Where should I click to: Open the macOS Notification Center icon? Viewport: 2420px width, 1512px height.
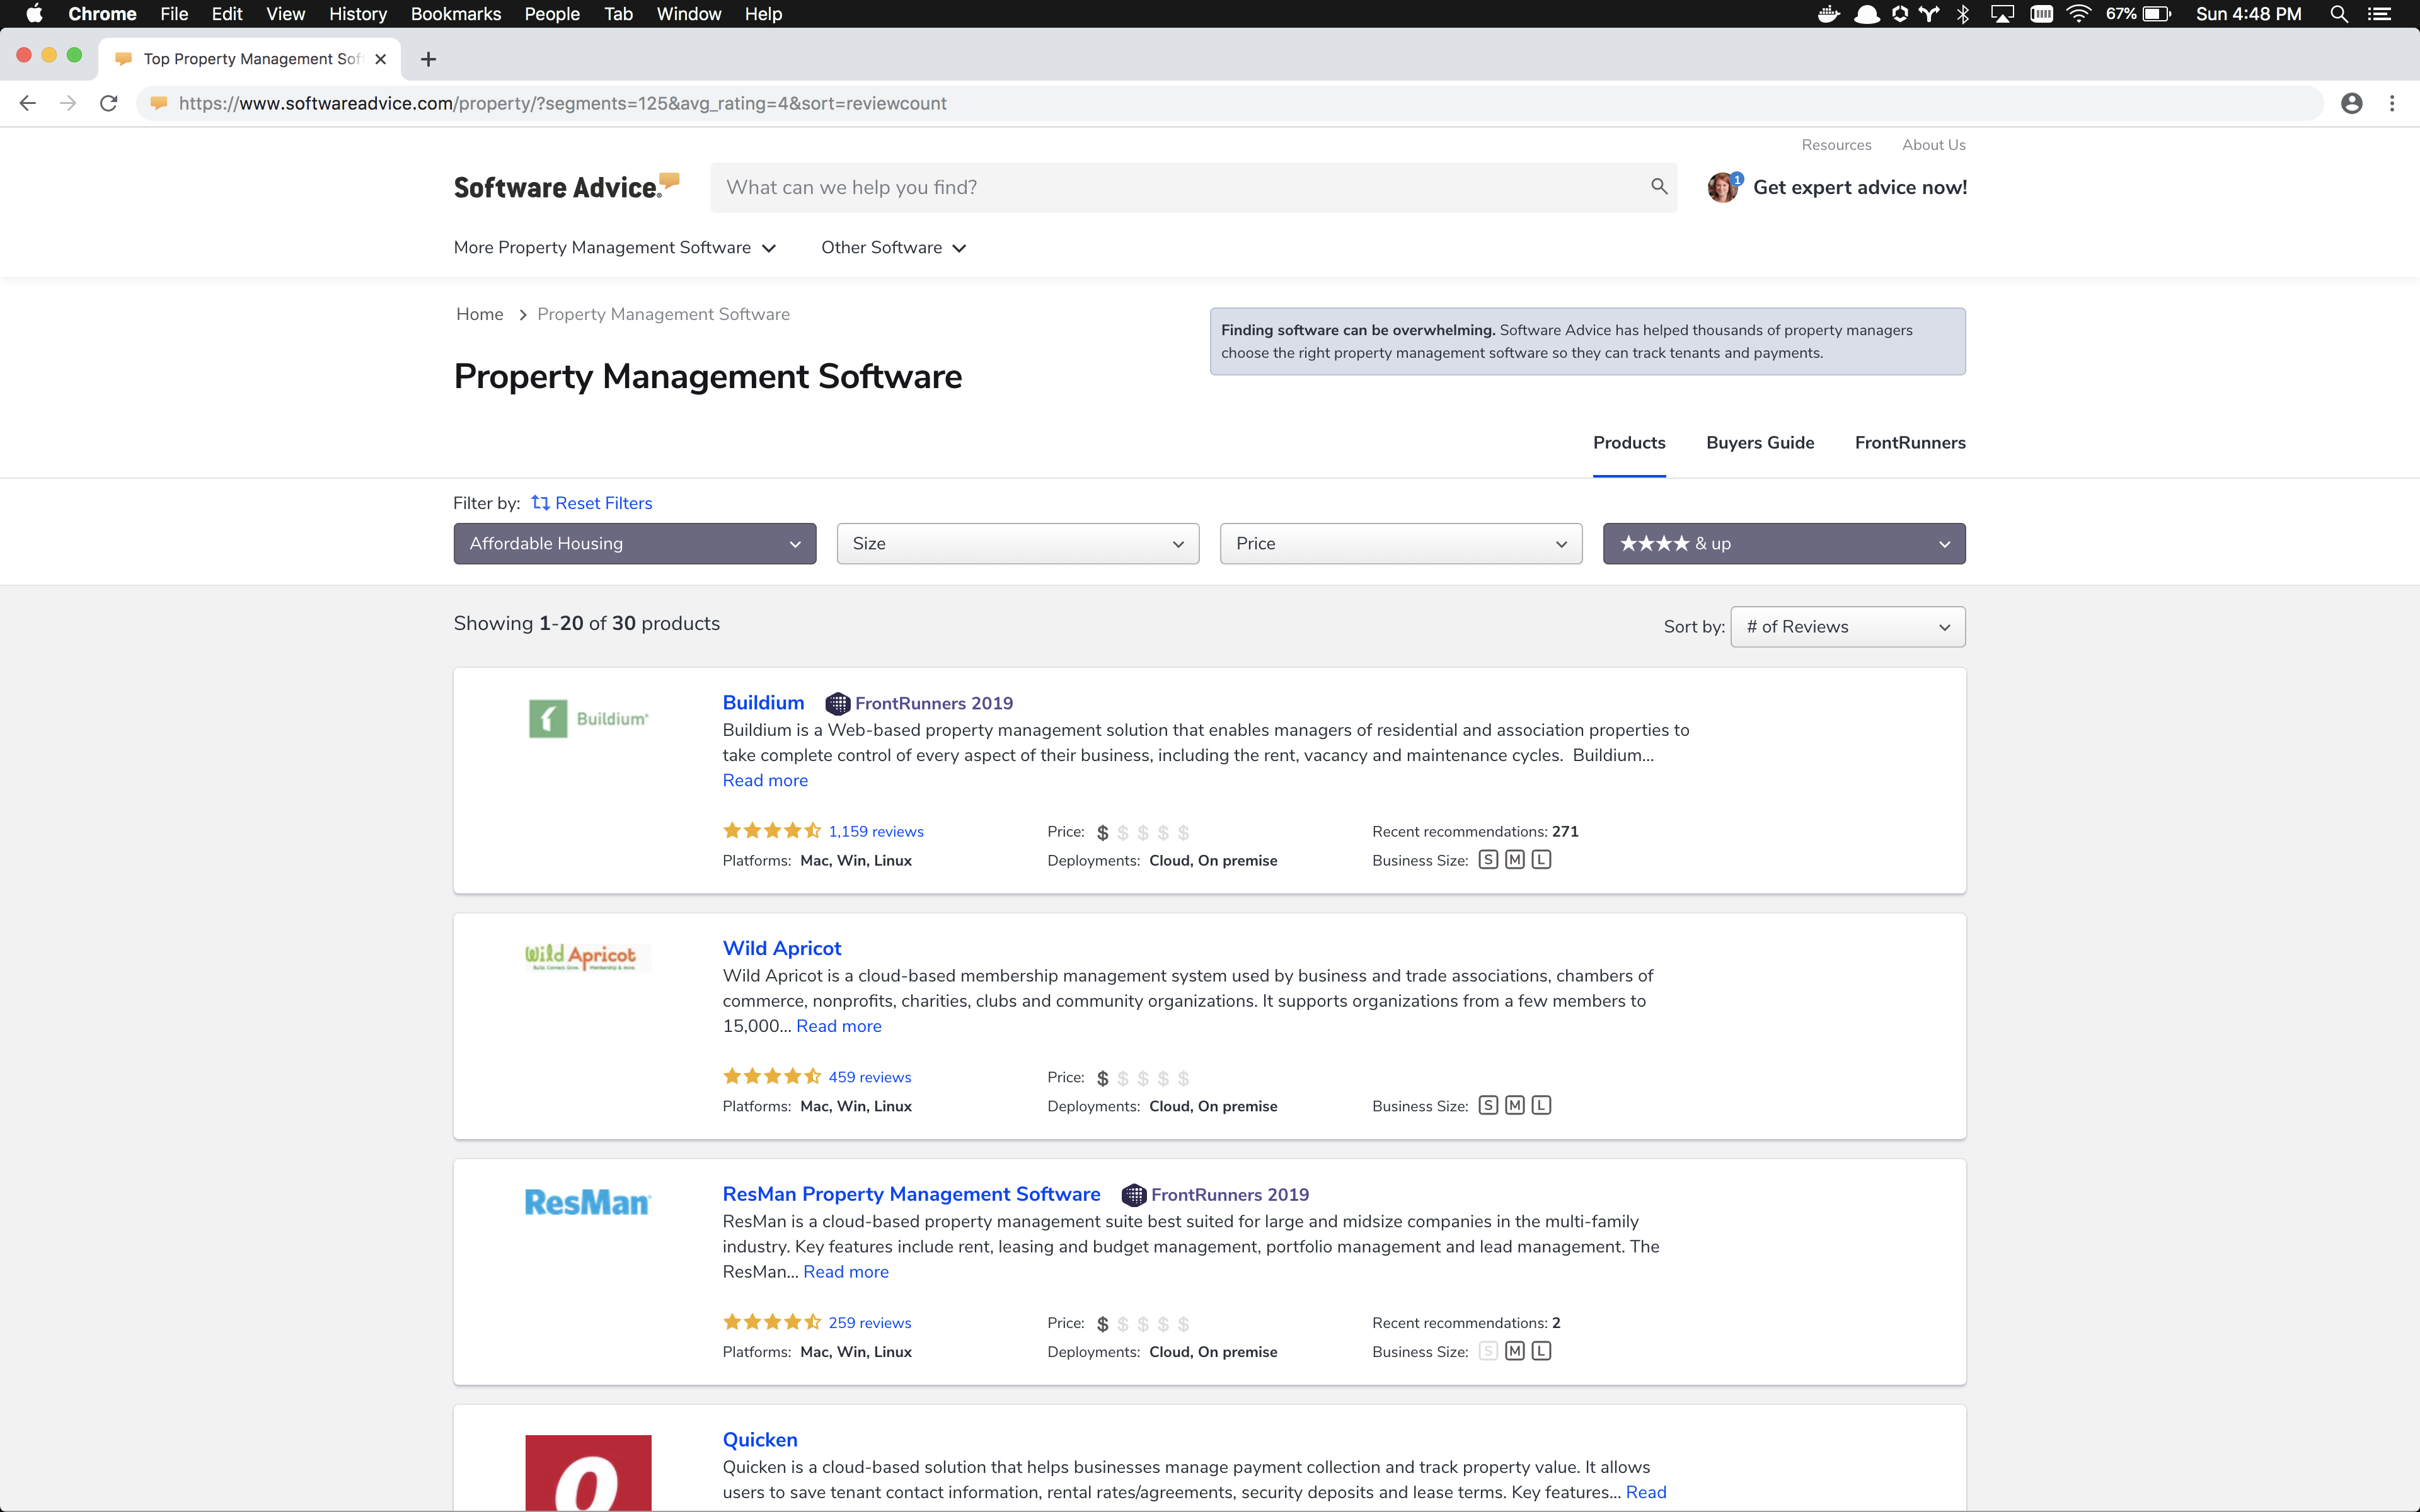click(2380, 14)
